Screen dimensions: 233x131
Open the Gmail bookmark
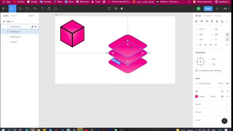[x=96, y=2]
